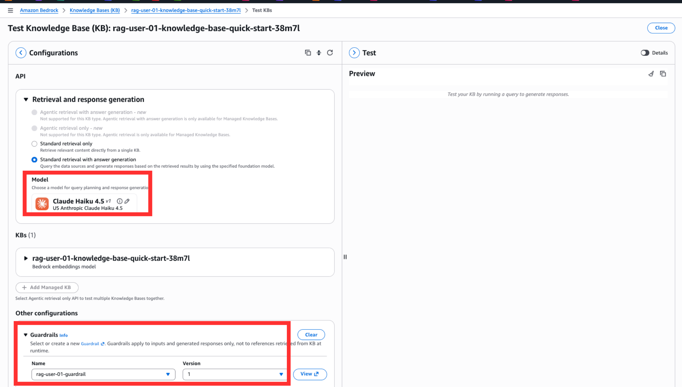The width and height of the screenshot is (682, 387).
Task: Clear the preview with the broom icon
Action: [651, 74]
